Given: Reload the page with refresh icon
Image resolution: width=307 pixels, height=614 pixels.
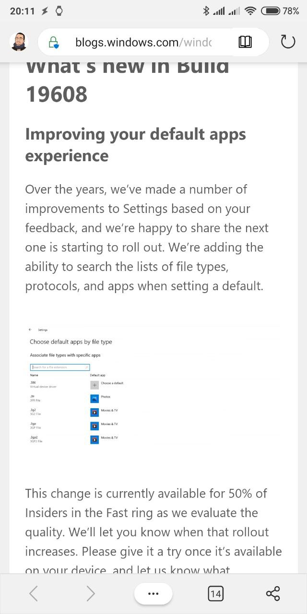Looking at the screenshot, I should click(287, 42).
